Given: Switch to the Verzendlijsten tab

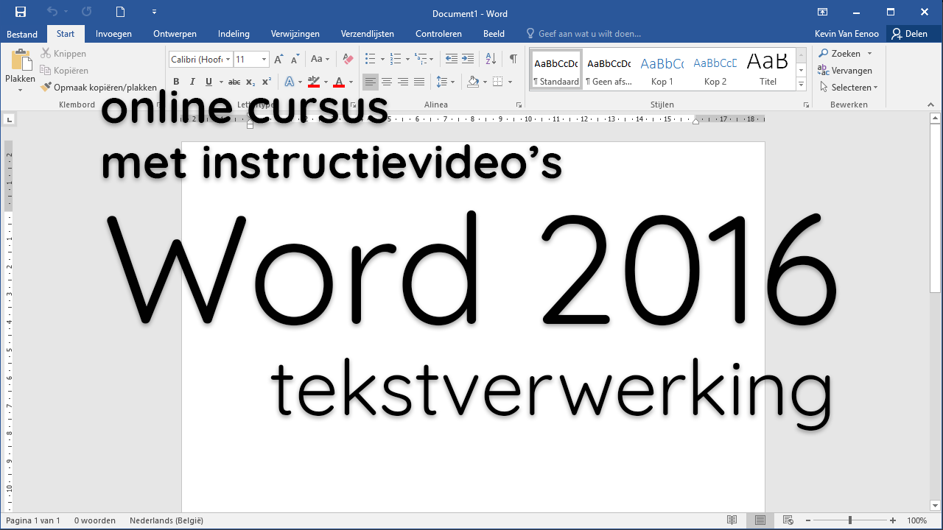Looking at the screenshot, I should pos(367,34).
